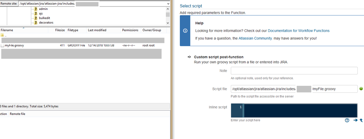364x139 pixels.
Task: Click the 'GROOVY File' filetype cell
Action: tap(76, 45)
